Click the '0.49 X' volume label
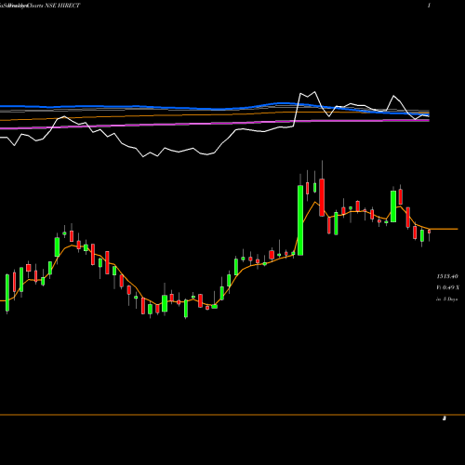 click(x=450, y=287)
